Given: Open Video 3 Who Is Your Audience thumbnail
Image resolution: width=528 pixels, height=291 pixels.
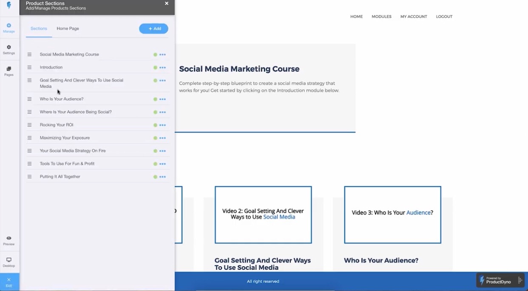Looking at the screenshot, I should [392, 215].
